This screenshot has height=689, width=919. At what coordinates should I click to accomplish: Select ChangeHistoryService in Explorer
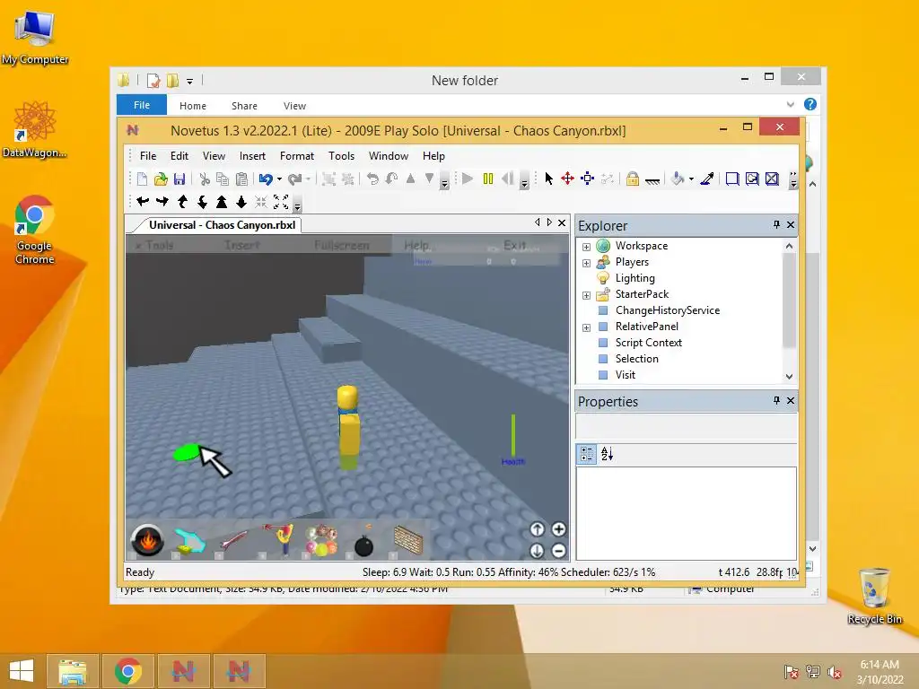pyautogui.click(x=668, y=310)
